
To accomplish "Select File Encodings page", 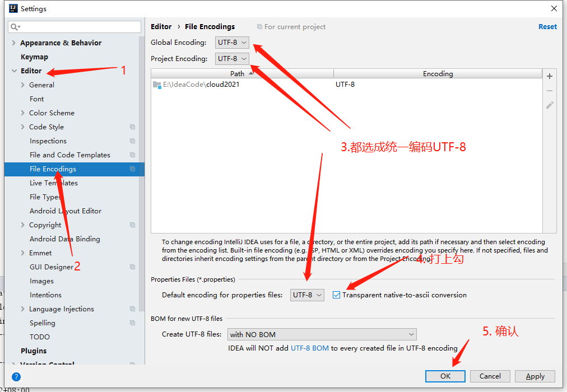I will pyautogui.click(x=74, y=169).
